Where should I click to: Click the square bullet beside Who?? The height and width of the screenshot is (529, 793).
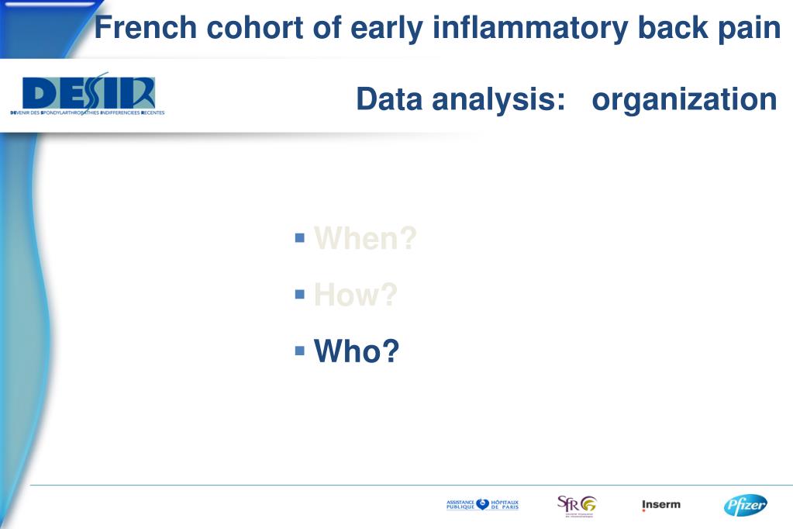pos(300,351)
